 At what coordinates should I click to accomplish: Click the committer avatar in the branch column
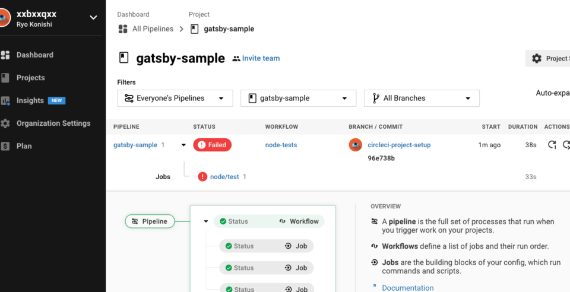tap(355, 145)
